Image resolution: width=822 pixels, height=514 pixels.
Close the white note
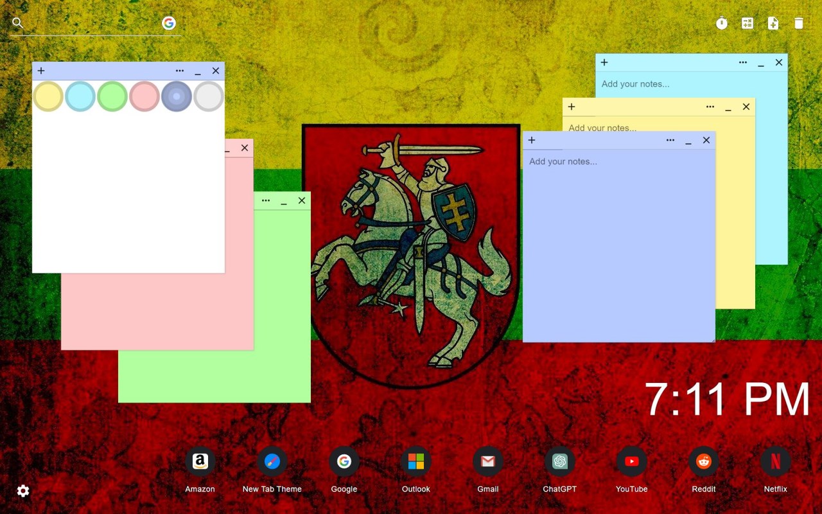(x=216, y=71)
